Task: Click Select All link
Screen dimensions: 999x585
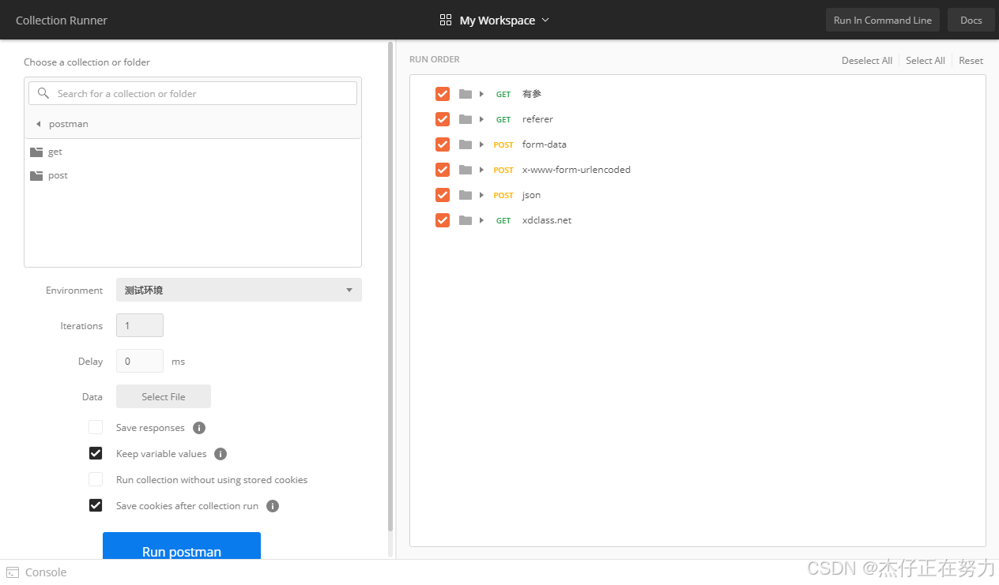Action: tap(925, 61)
